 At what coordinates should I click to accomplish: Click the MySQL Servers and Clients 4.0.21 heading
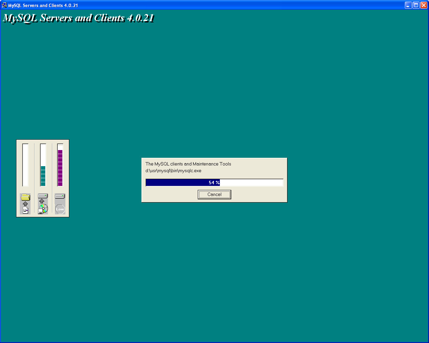click(78, 18)
